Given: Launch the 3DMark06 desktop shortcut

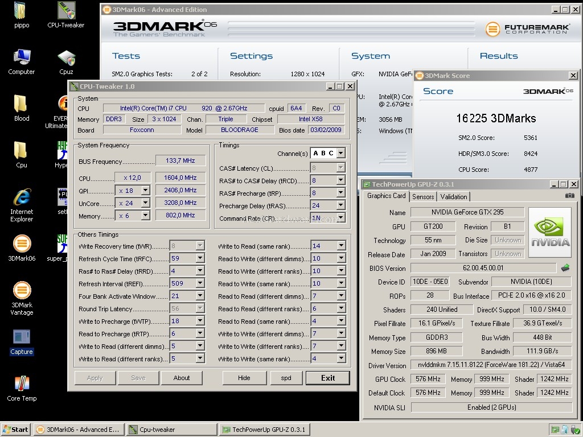Looking at the screenshot, I should coord(22,248).
